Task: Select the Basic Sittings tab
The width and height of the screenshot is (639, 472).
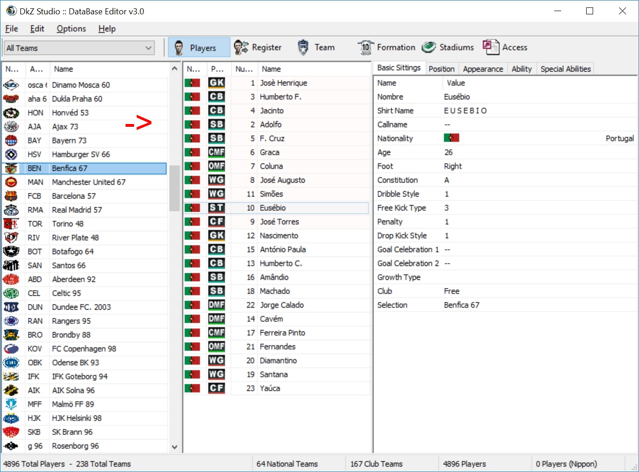Action: point(399,68)
